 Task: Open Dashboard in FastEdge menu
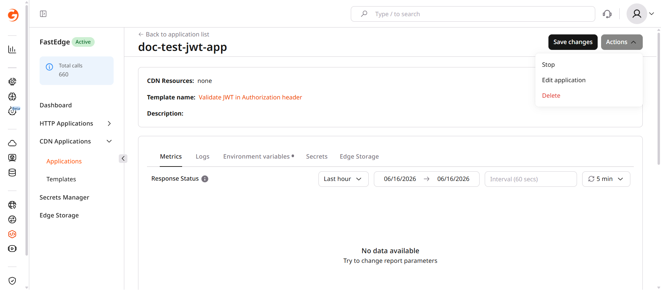coord(56,105)
